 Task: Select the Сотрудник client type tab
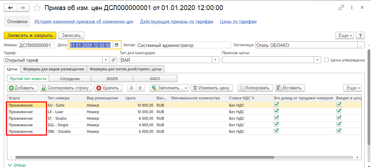coord(70,79)
